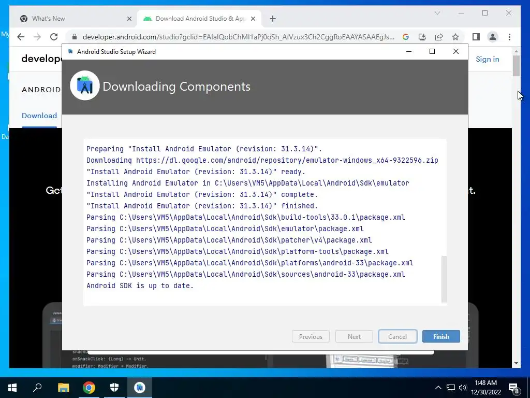Select the Download Android Studio Chrome tab
The width and height of the screenshot is (530, 398).
coord(199,19)
